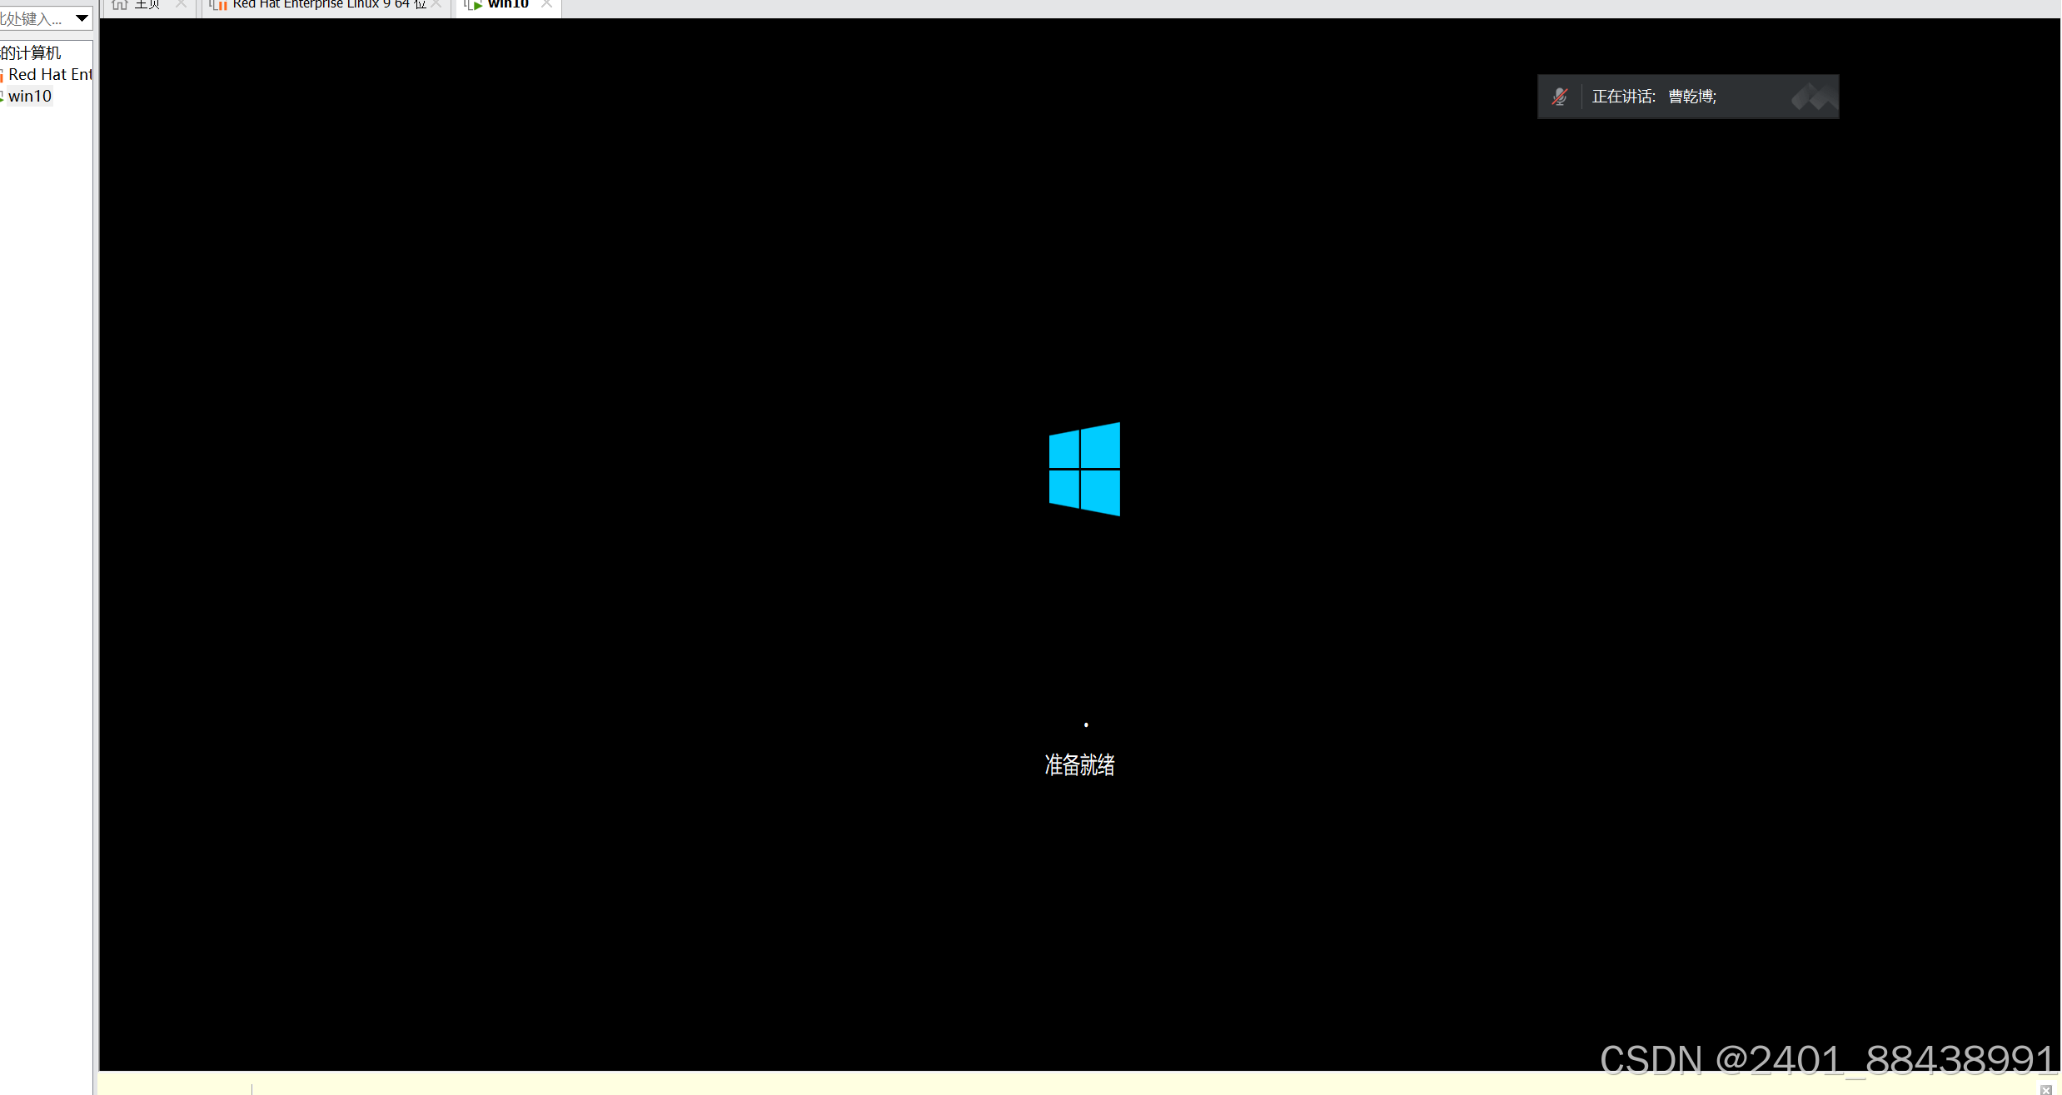
Task: Close the 主页 home tab
Action: (181, 4)
